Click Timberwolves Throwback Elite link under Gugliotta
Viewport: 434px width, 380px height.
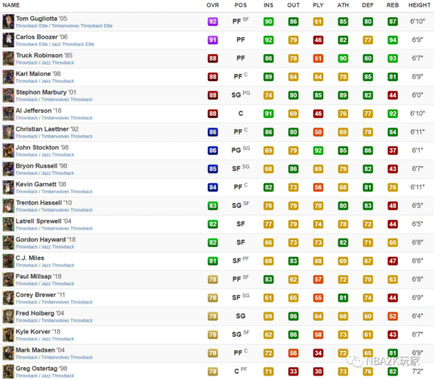[82, 26]
